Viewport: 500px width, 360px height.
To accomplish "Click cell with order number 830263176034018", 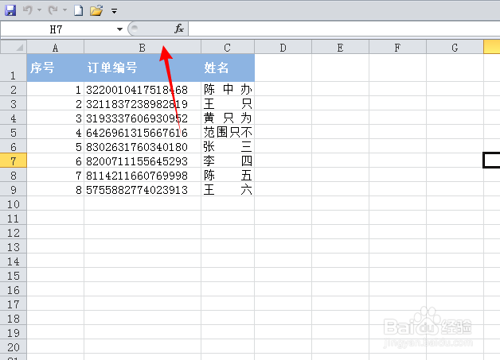I will [143, 147].
